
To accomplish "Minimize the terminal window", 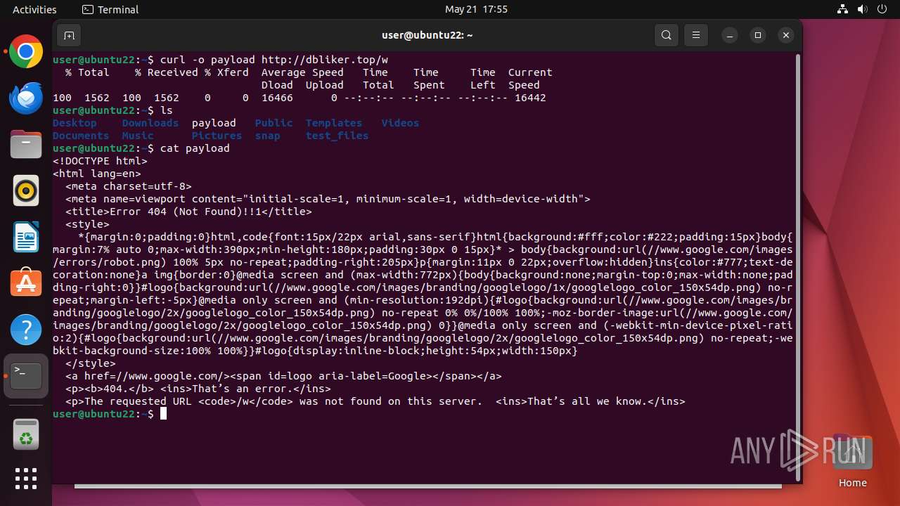I will click(730, 35).
